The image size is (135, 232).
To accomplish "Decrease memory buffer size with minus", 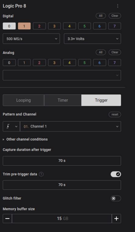I will [x=7, y=219].
